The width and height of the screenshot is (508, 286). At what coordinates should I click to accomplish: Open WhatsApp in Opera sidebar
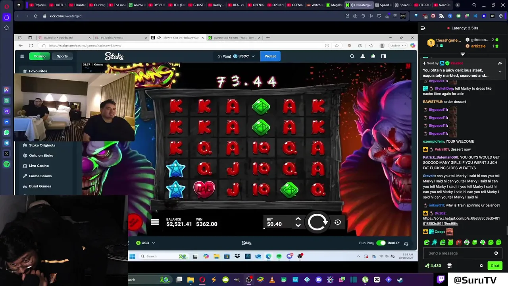tap(6, 132)
